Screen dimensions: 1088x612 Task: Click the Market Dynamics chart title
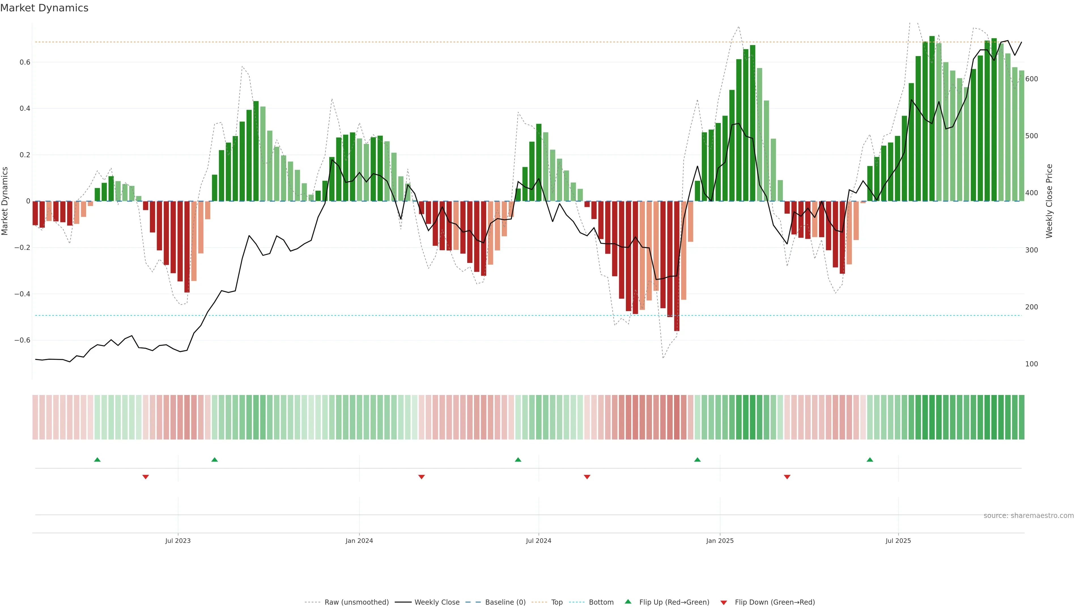[44, 8]
